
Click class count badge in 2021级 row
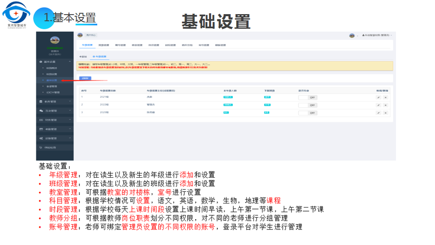(x=267, y=97)
